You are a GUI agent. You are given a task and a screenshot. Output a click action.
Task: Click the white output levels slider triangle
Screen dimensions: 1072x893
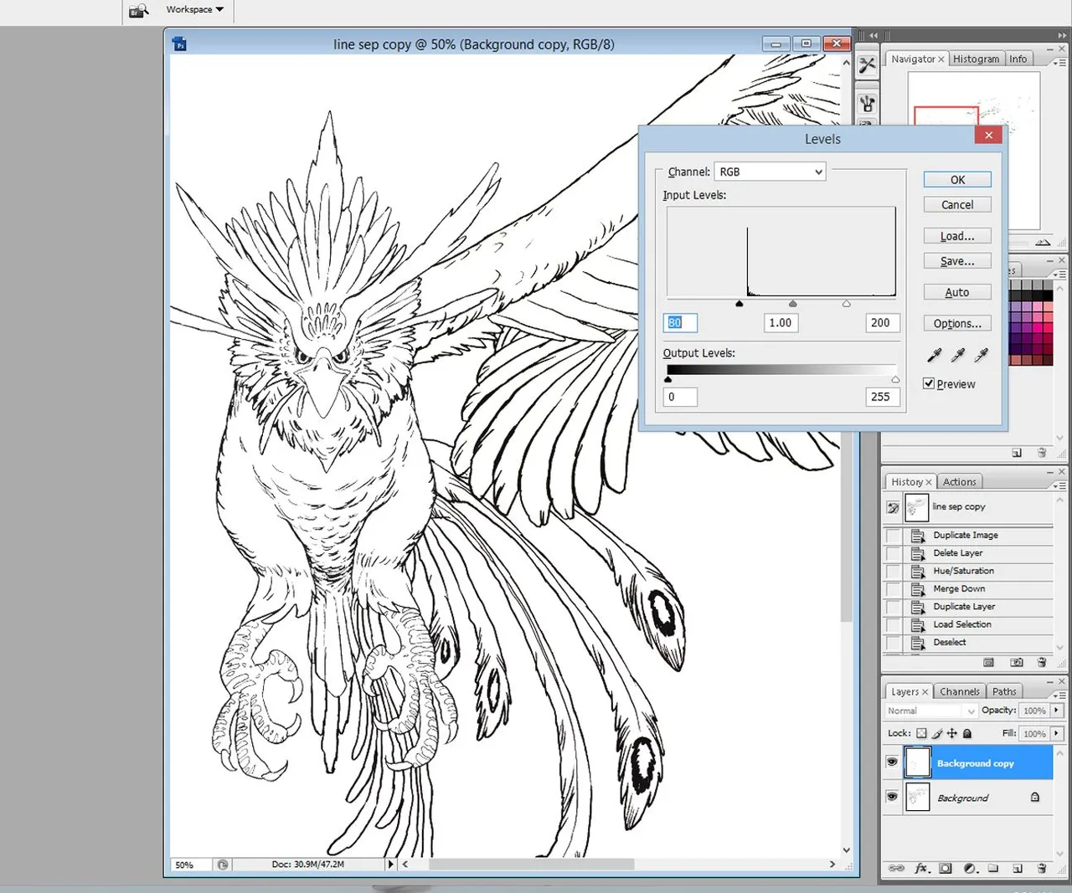tap(895, 380)
